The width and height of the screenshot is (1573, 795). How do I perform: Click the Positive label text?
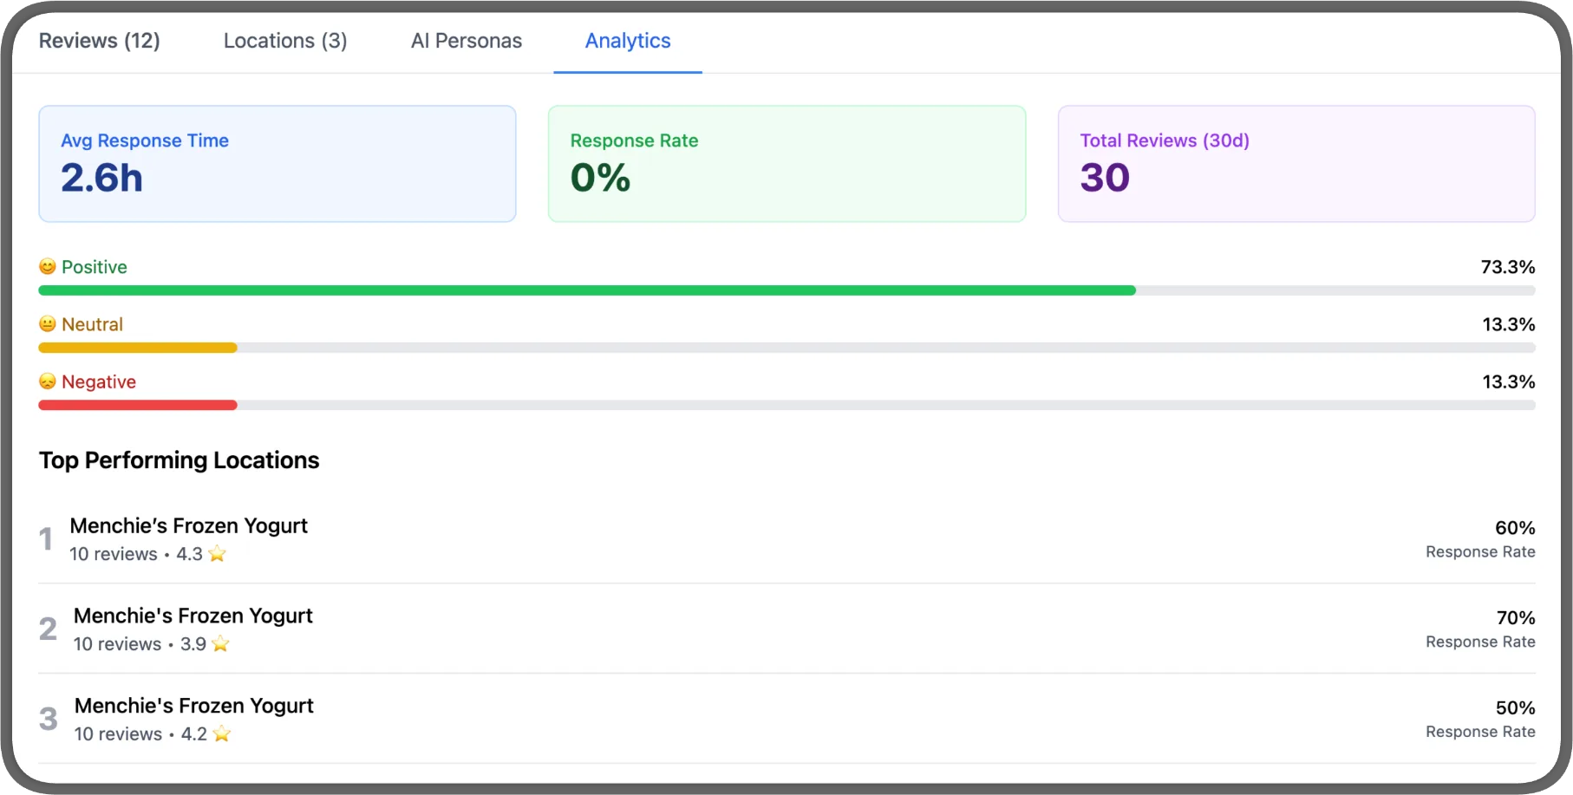tap(95, 267)
